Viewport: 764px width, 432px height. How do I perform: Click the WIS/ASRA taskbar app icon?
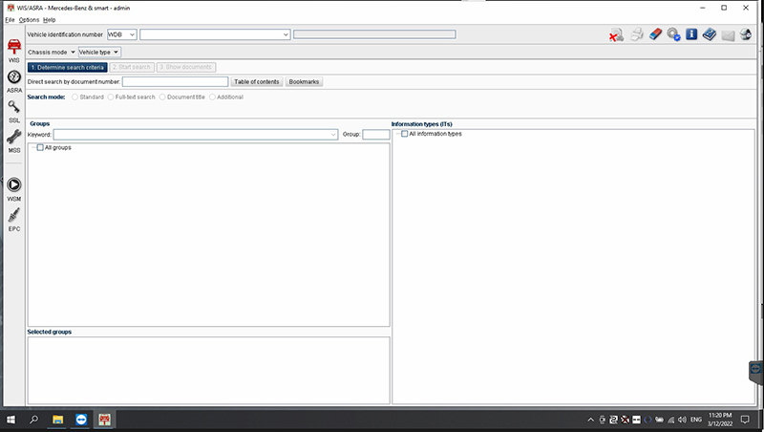(x=104, y=420)
